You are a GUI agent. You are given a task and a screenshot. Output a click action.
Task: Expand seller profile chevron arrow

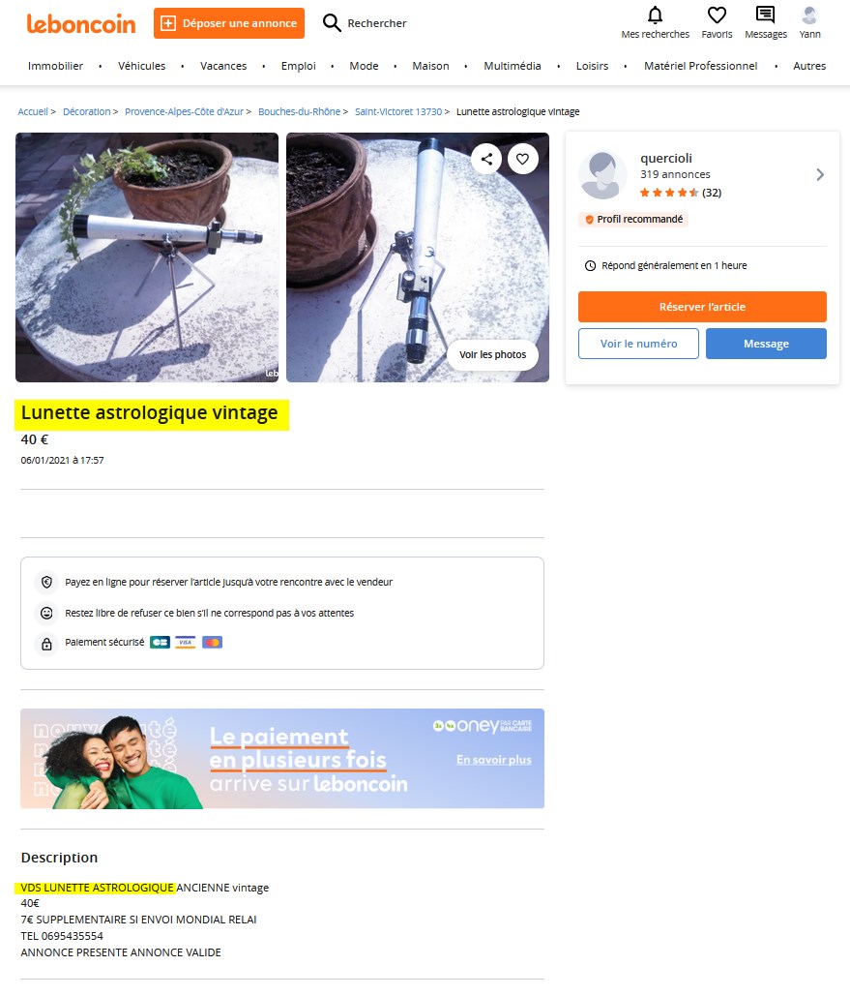820,174
